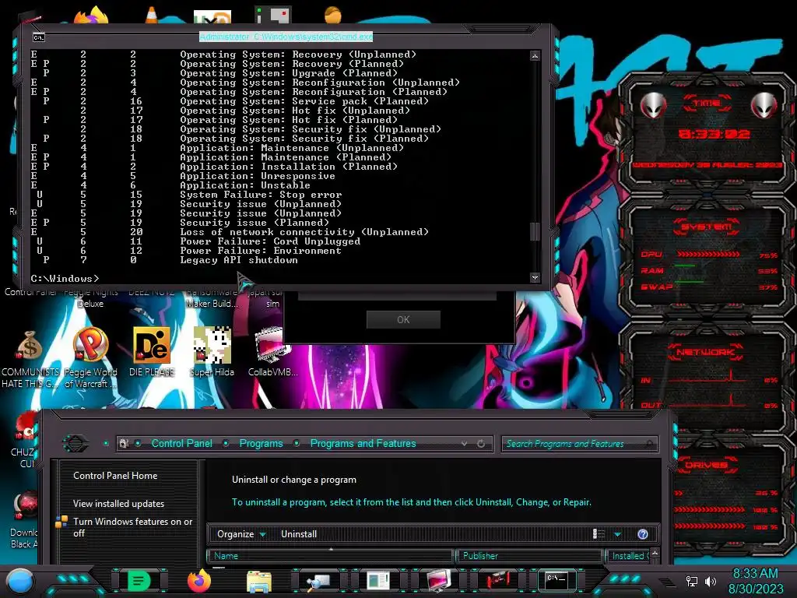Open the red icon app on the taskbar
Image resolution: width=797 pixels, height=598 pixels.
[x=498, y=581]
